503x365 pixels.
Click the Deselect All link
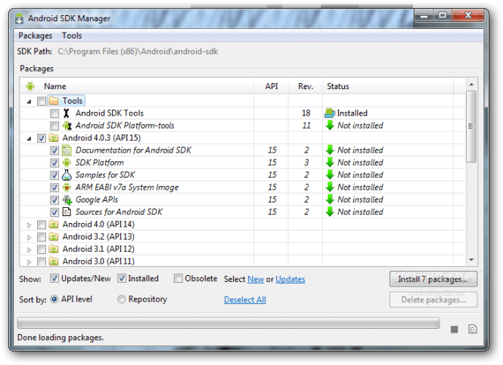click(x=245, y=299)
